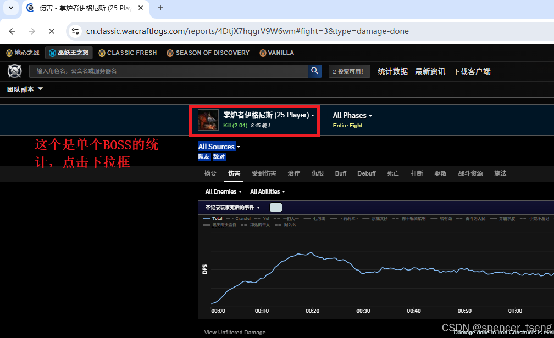Switch to the 施法 tab

(500, 173)
